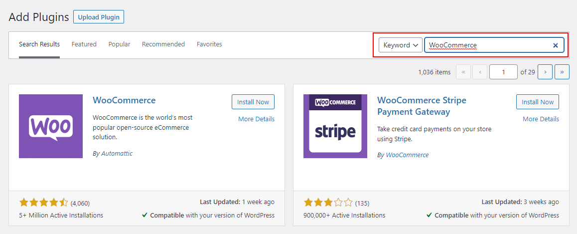
Task: Open the Popular plugins tab
Action: [119, 44]
